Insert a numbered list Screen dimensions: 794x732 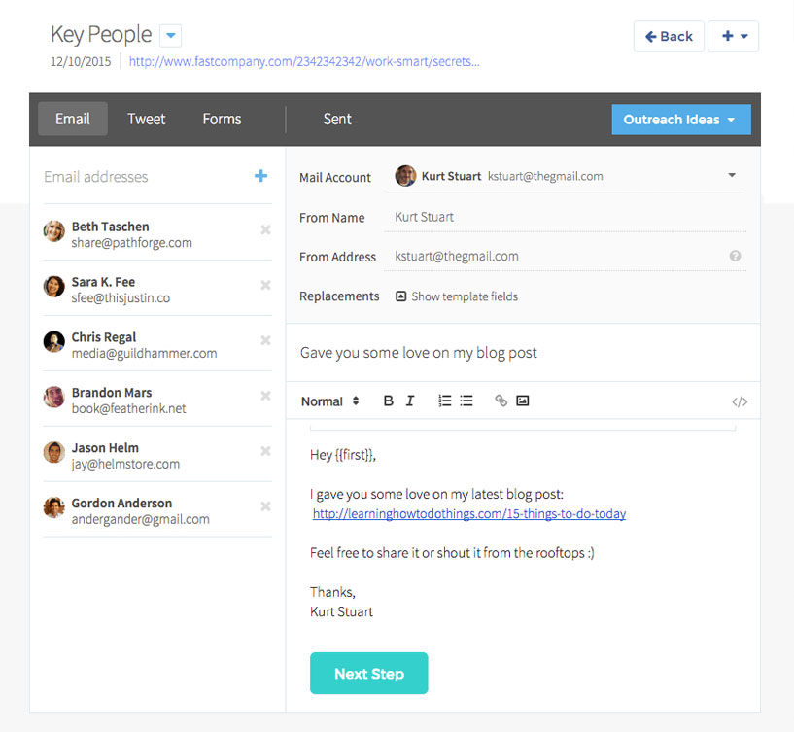tap(444, 401)
